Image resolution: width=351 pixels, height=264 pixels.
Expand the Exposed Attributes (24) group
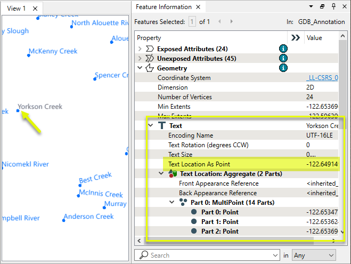click(x=140, y=49)
